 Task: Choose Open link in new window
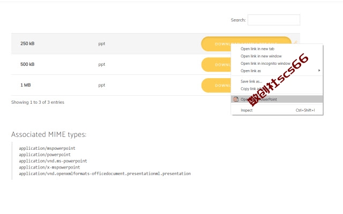click(261, 56)
